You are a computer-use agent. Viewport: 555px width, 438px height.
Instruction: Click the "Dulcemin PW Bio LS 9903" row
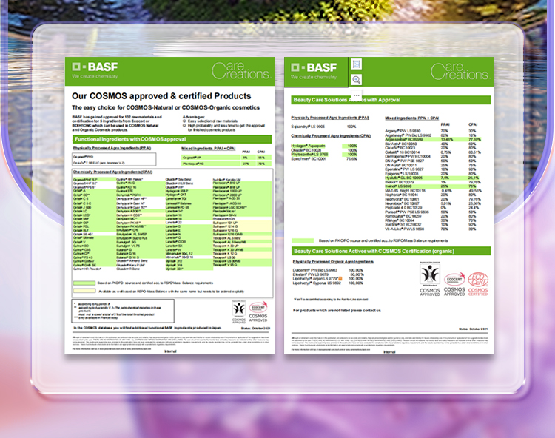[328, 270]
